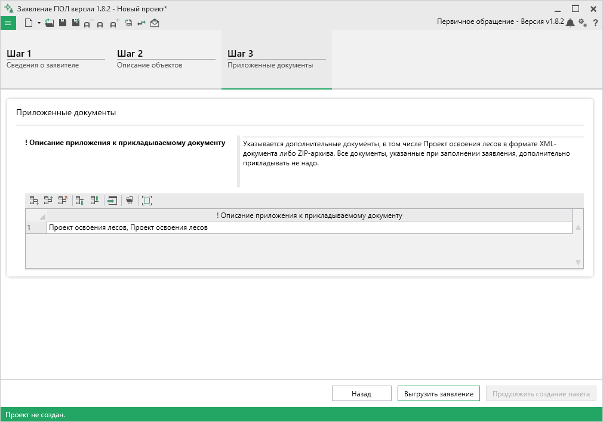The height and width of the screenshot is (422, 603).
Task: Import XML file using the XML arrow icon
Action: 128,23
